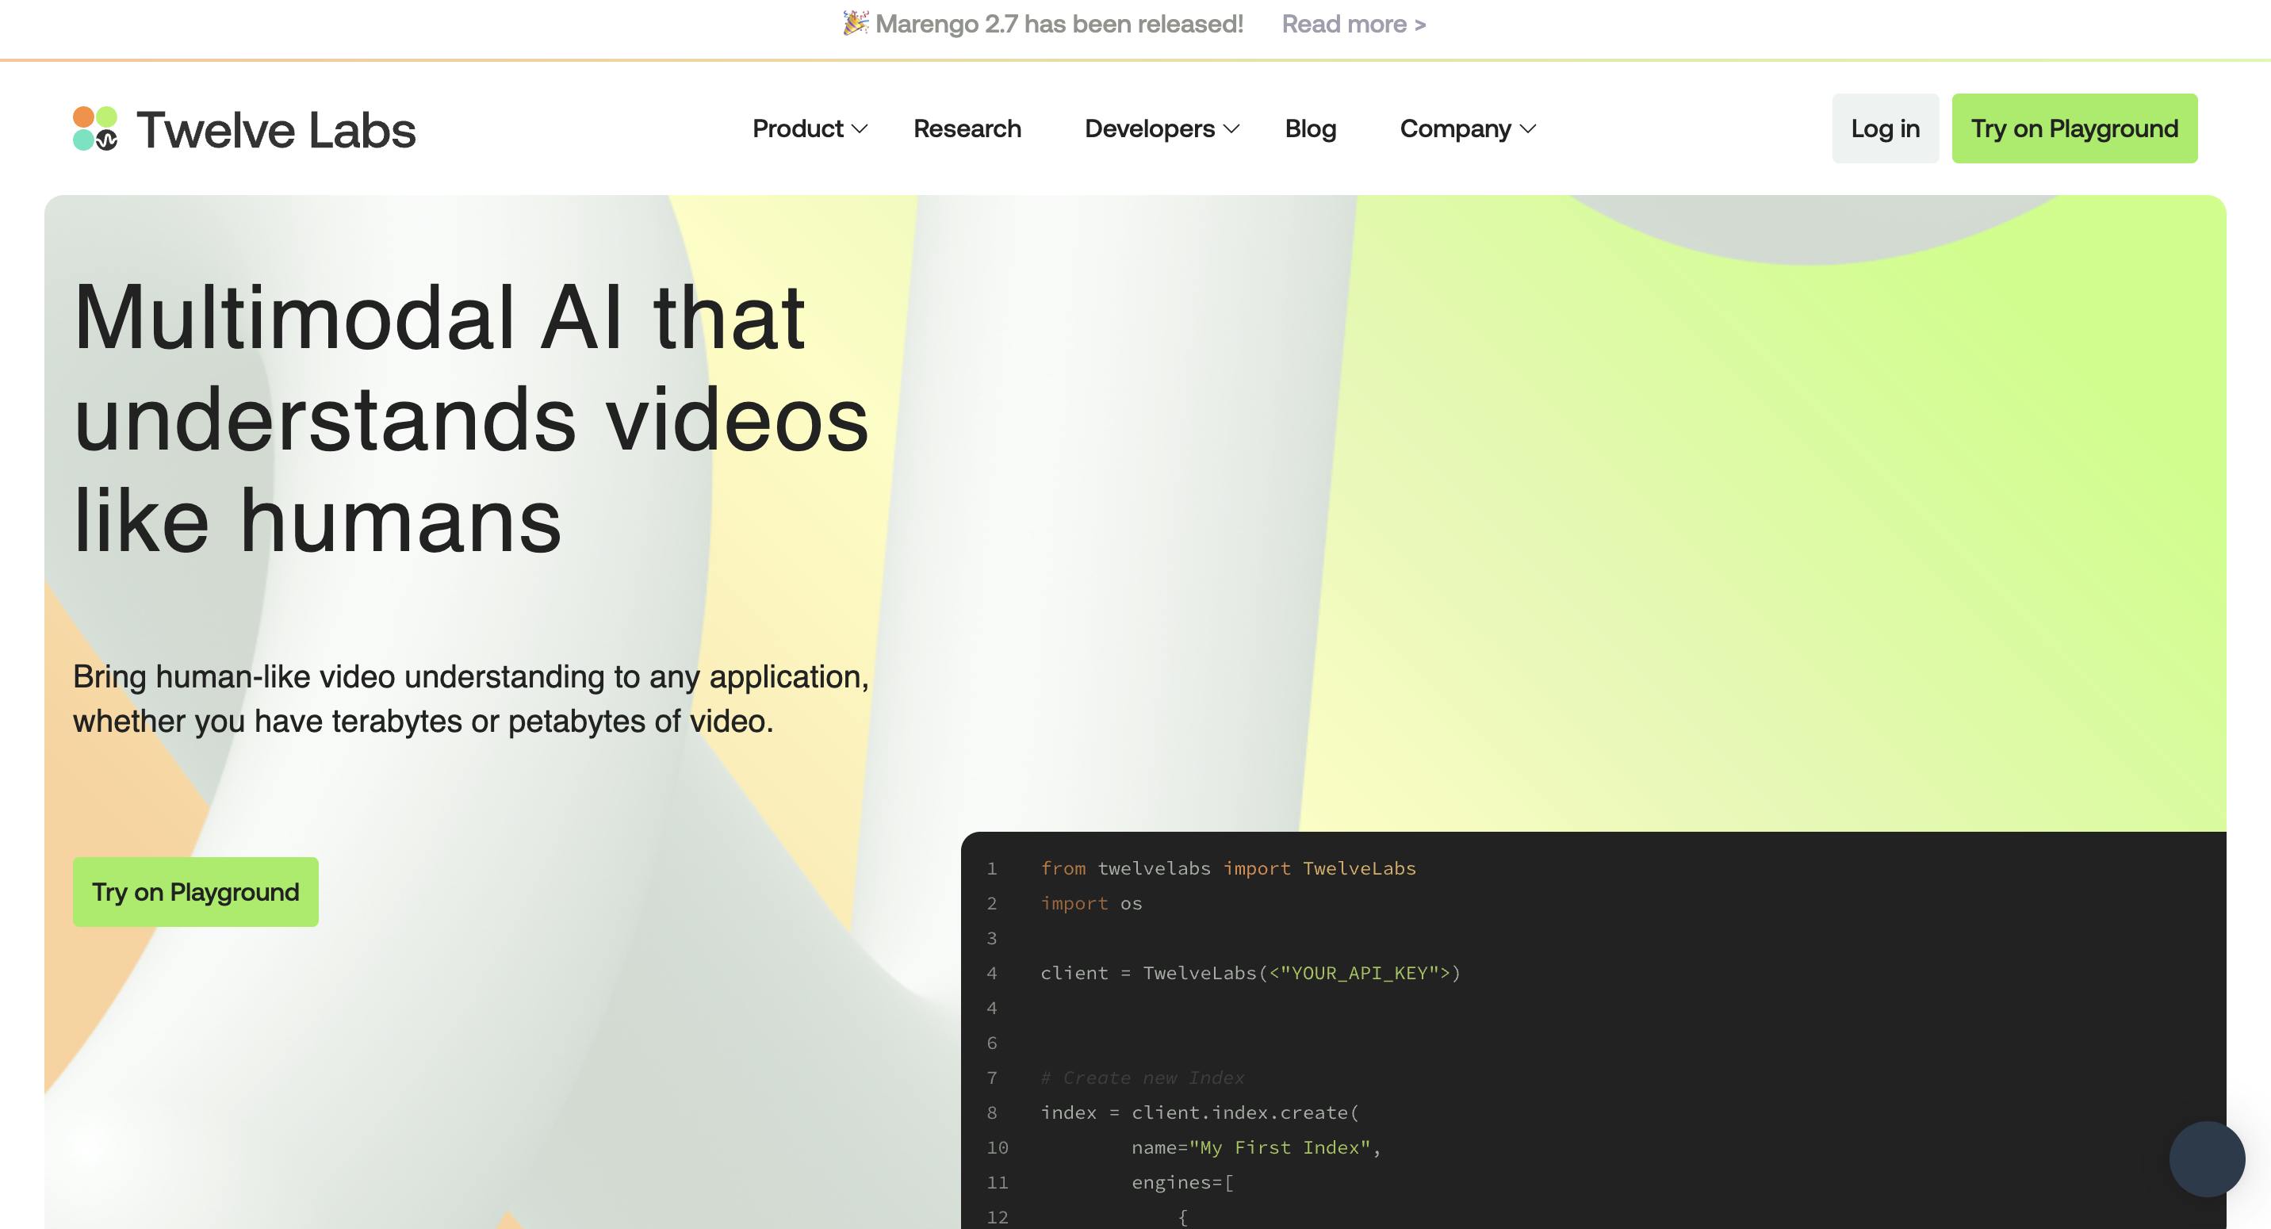Follow the Read more link
Viewport: 2271px width, 1229px height.
(1354, 24)
